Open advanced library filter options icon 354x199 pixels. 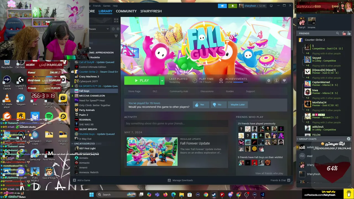(x=116, y=36)
